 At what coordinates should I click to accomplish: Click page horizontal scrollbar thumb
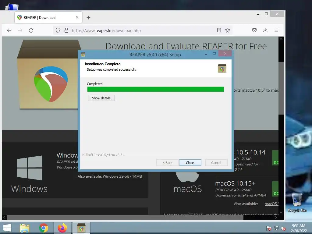[x=125, y=217]
